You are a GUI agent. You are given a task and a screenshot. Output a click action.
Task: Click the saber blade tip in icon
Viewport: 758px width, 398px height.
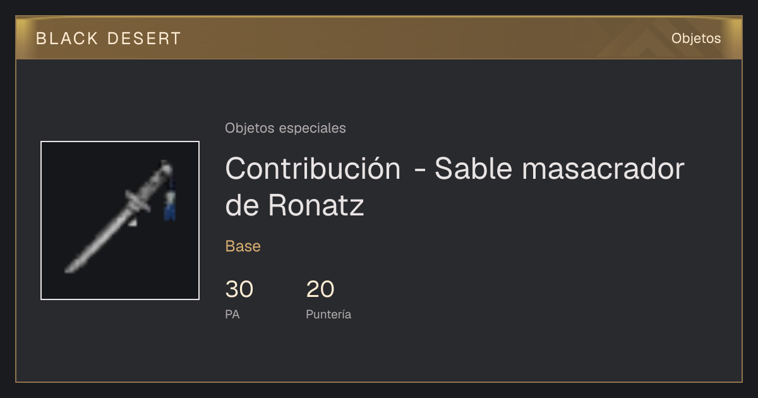71,268
